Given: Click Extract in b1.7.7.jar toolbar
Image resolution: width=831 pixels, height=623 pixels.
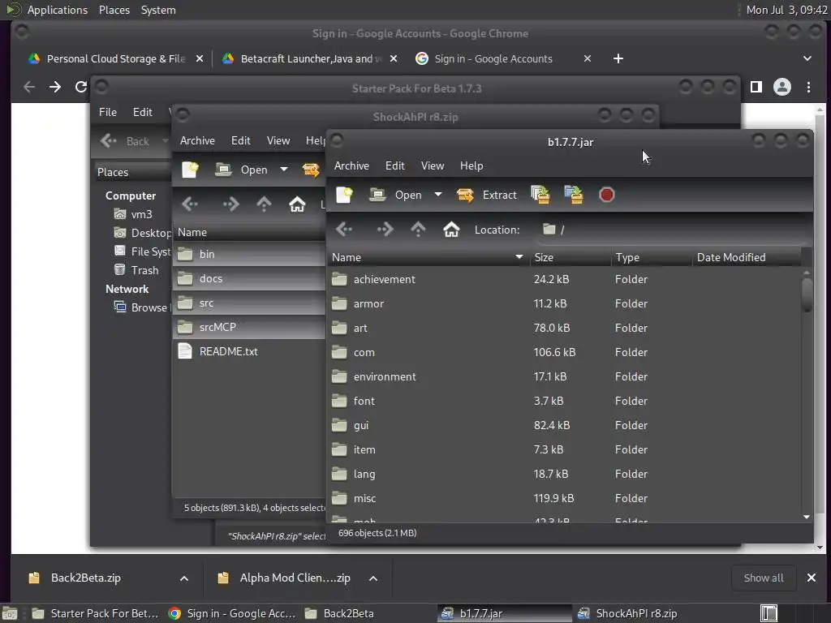Looking at the screenshot, I should click(487, 195).
